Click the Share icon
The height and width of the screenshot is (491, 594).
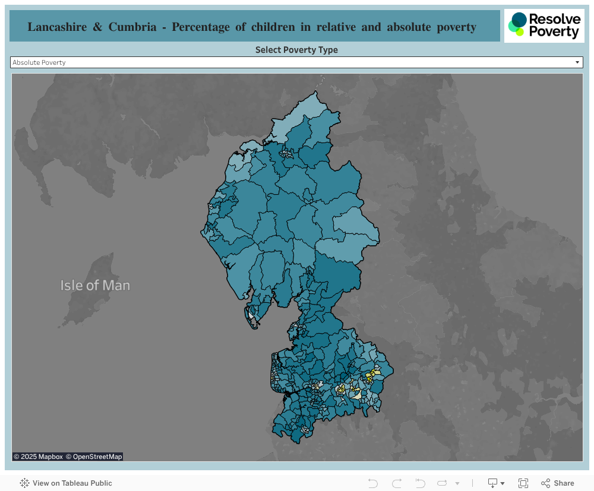tap(545, 483)
